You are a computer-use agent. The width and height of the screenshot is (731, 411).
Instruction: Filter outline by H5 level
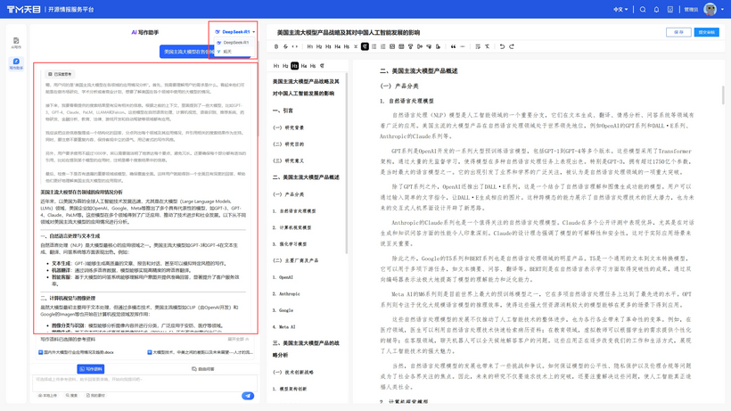click(x=313, y=66)
